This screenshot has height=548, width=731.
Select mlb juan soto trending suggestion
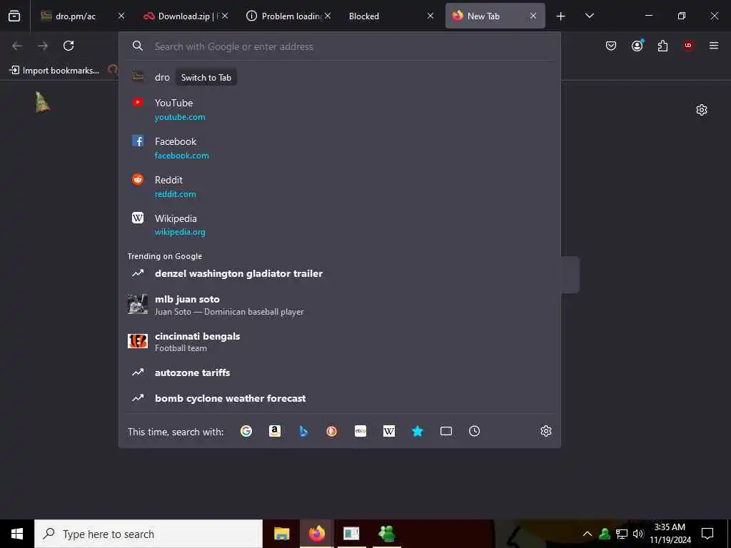click(339, 305)
